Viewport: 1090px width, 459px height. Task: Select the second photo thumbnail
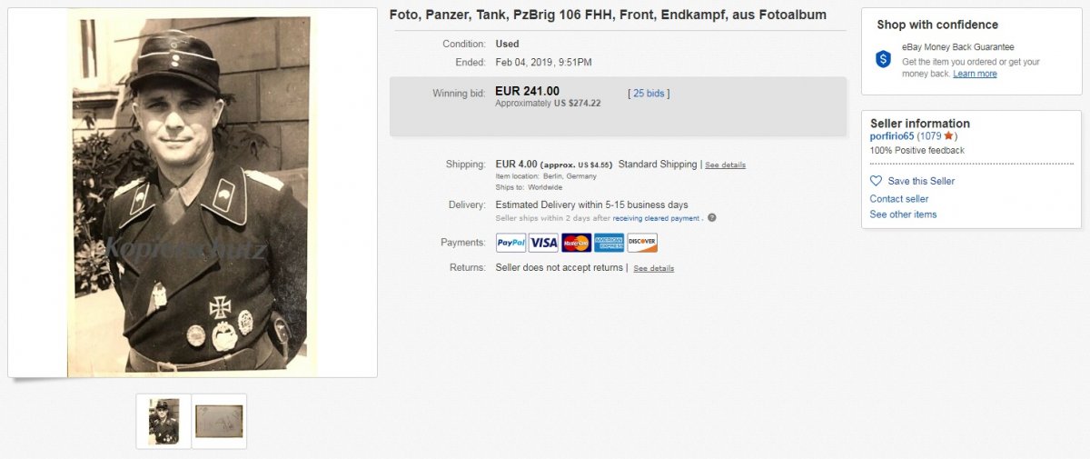click(219, 421)
